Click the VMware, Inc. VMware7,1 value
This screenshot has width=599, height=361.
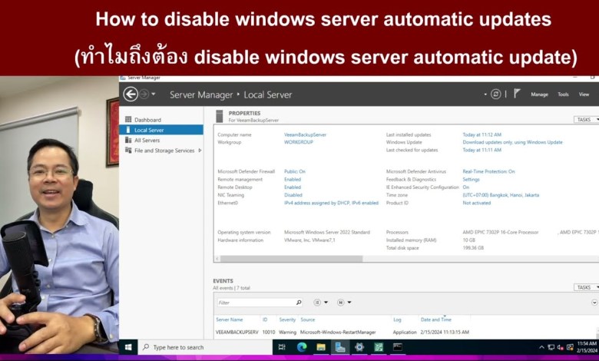click(309, 240)
